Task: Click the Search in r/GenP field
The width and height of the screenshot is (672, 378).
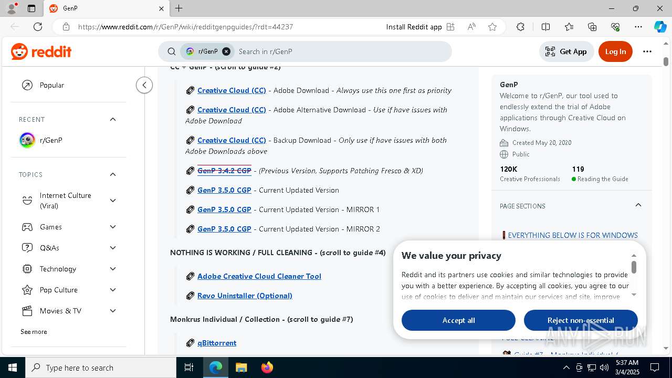Action: (341, 51)
